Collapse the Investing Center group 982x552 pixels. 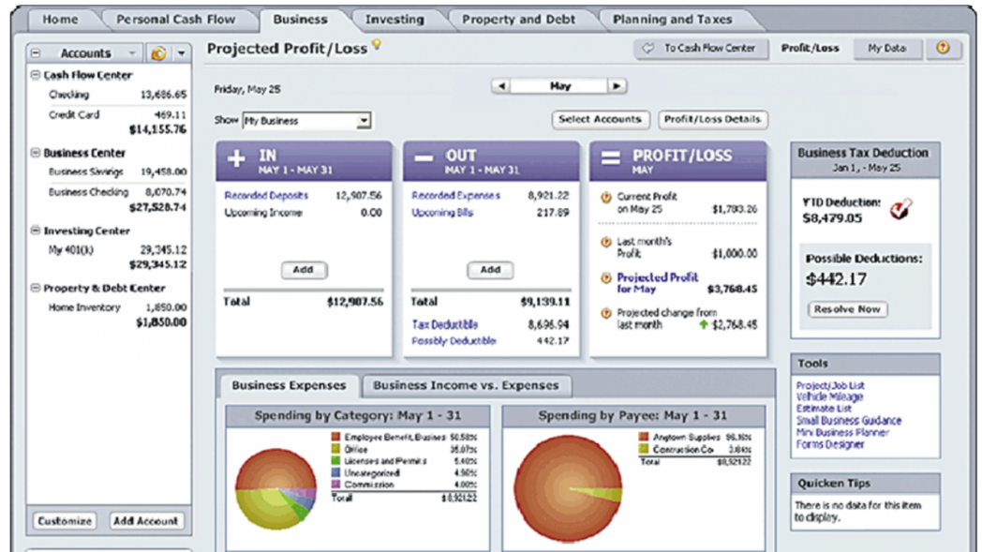36,231
